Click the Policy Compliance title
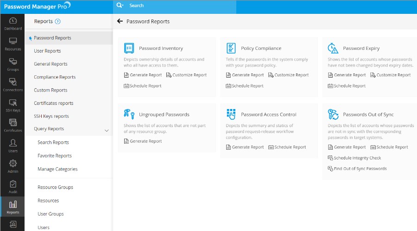 pos(261,48)
